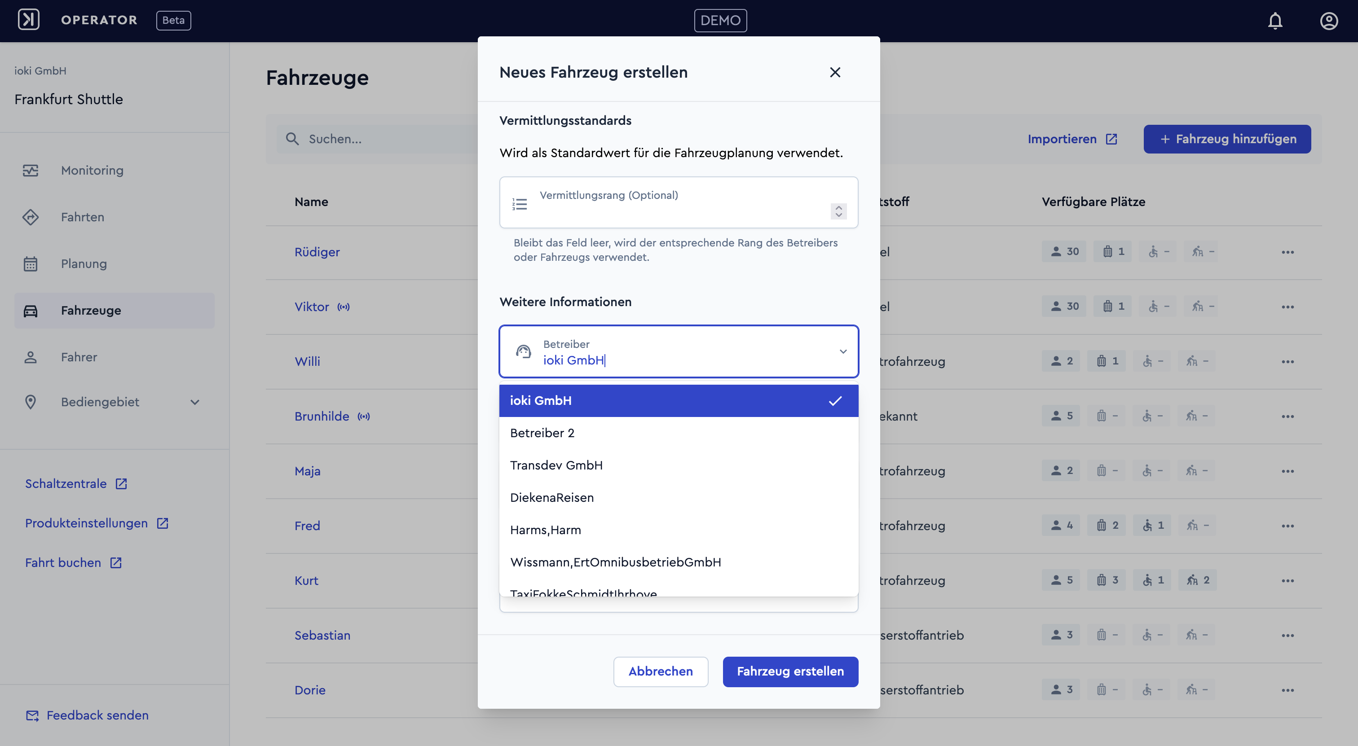Select DiekenaReisen option

point(679,497)
